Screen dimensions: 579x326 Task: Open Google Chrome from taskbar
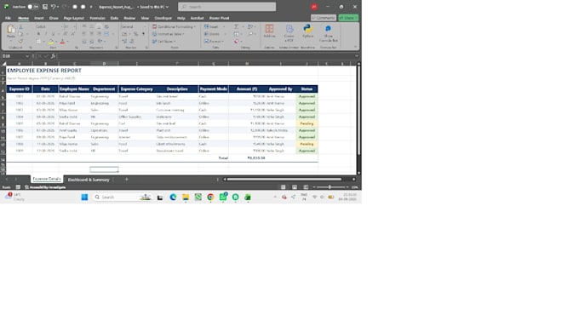click(x=210, y=197)
